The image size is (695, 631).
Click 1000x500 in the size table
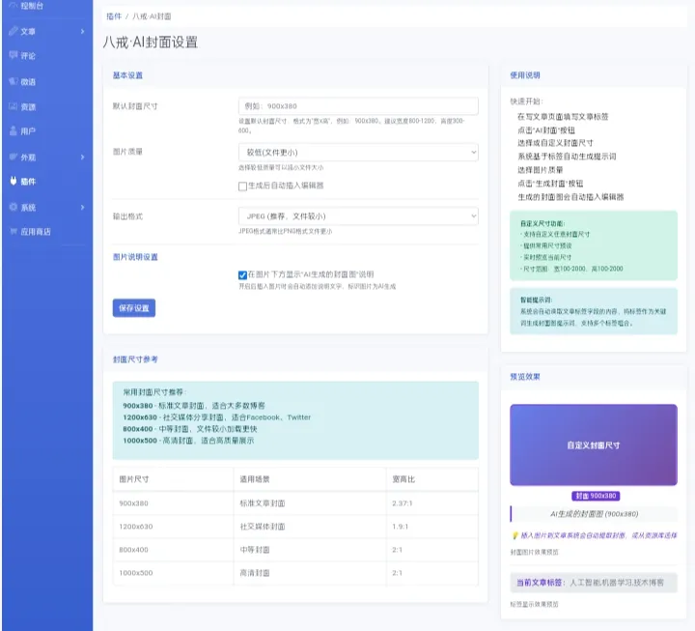pos(136,573)
